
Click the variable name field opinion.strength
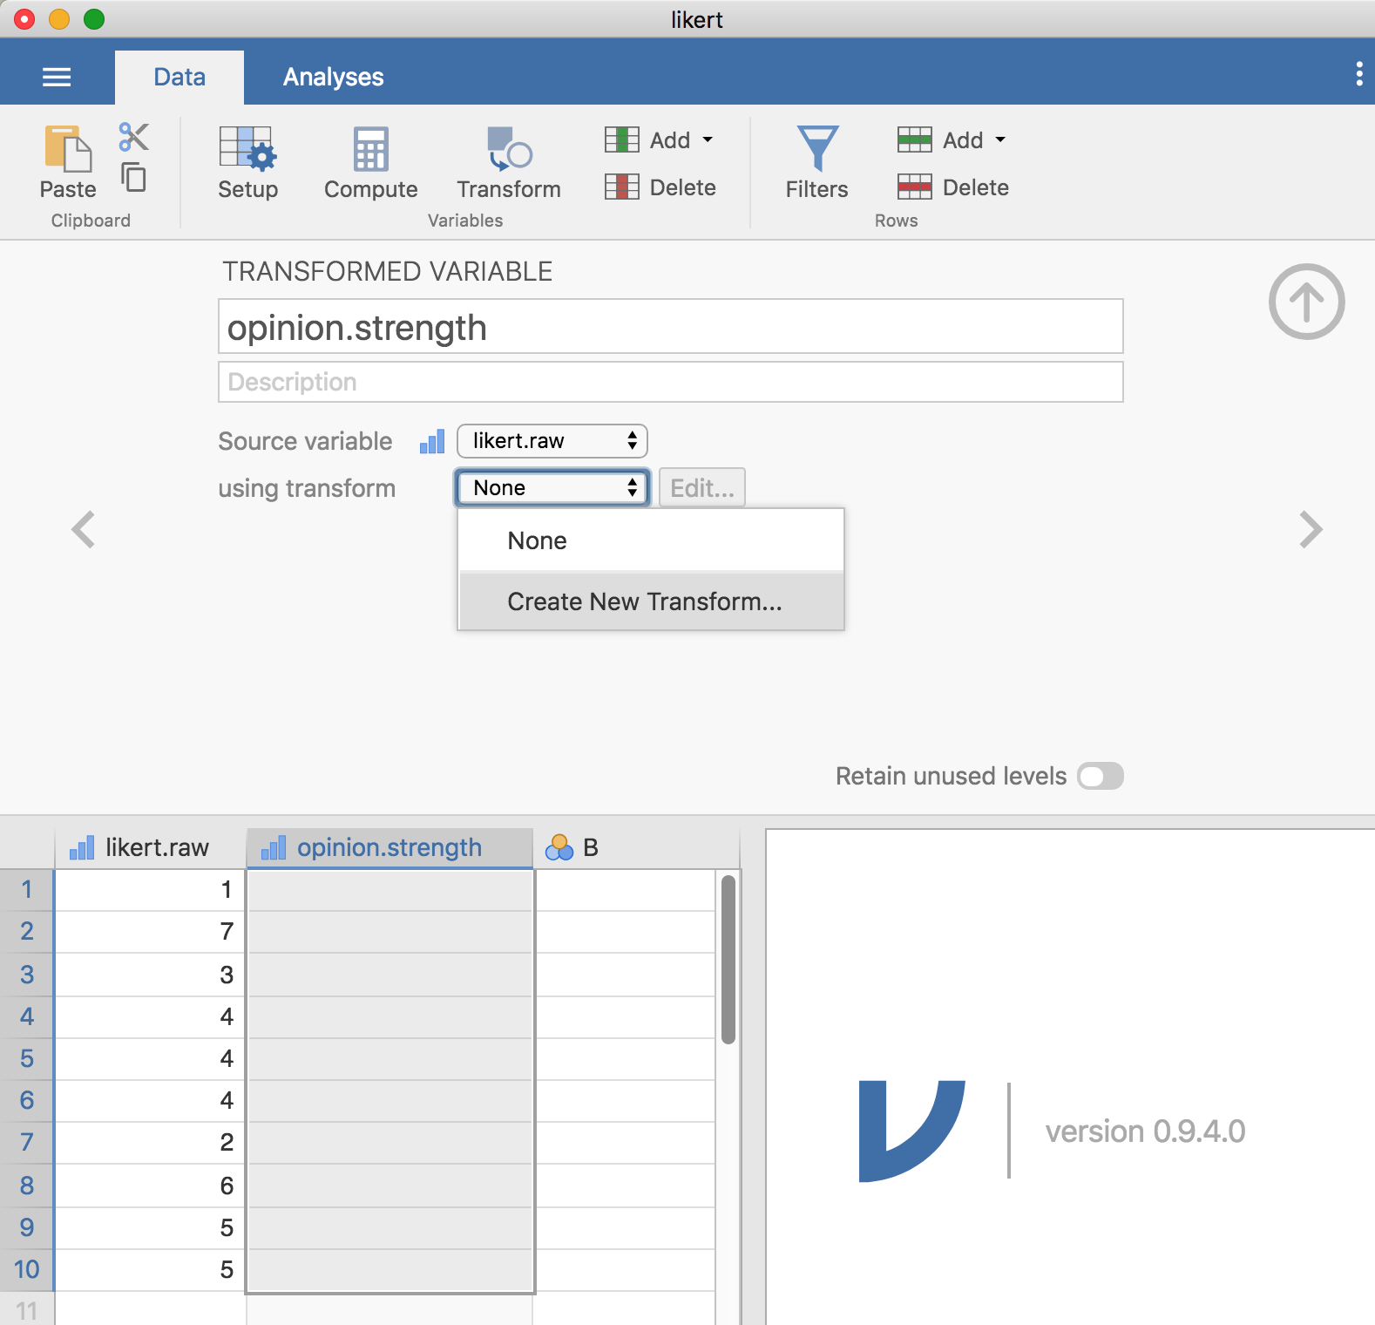click(x=671, y=327)
